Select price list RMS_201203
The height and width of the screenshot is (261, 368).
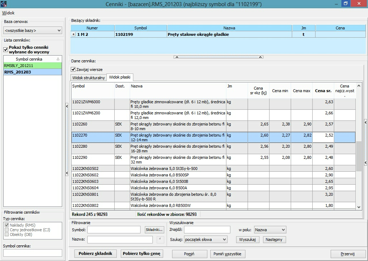[x=33, y=72]
